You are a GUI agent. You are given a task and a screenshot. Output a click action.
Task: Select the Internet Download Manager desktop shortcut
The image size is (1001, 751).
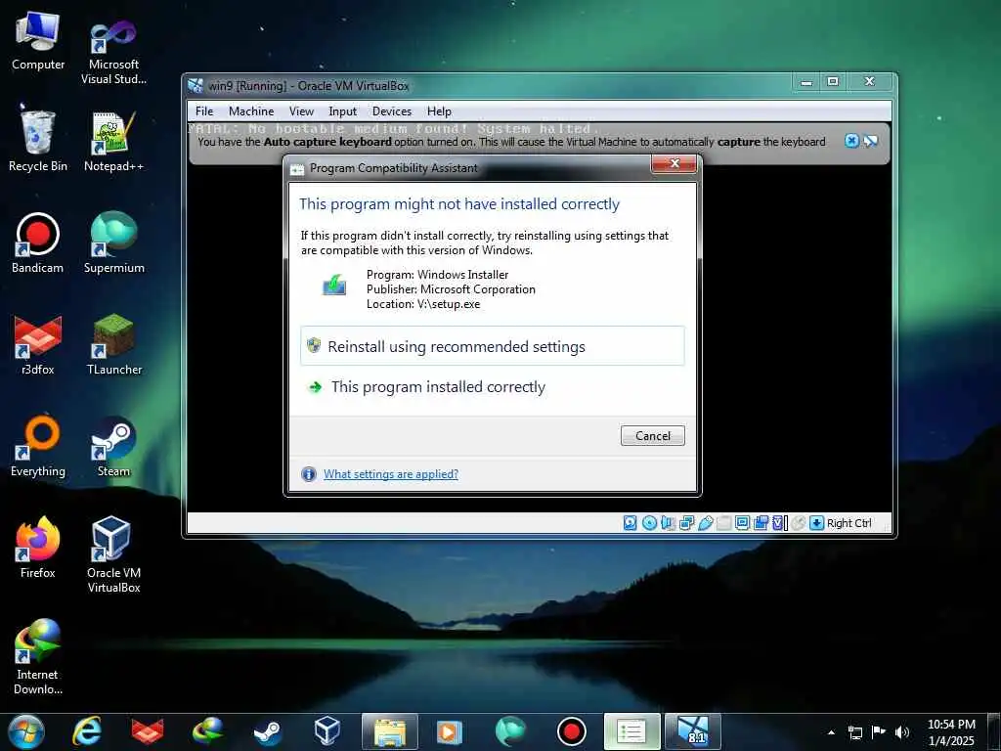(38, 656)
